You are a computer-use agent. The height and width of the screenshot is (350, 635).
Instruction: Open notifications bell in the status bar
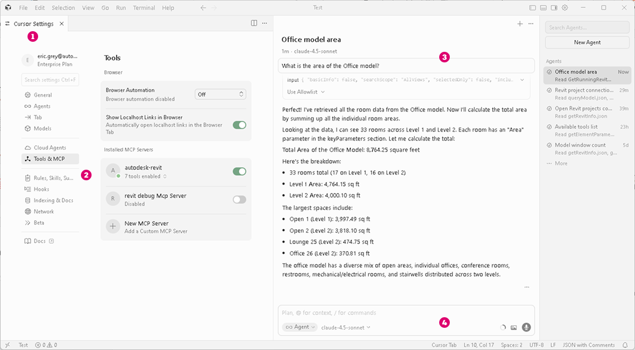point(625,345)
